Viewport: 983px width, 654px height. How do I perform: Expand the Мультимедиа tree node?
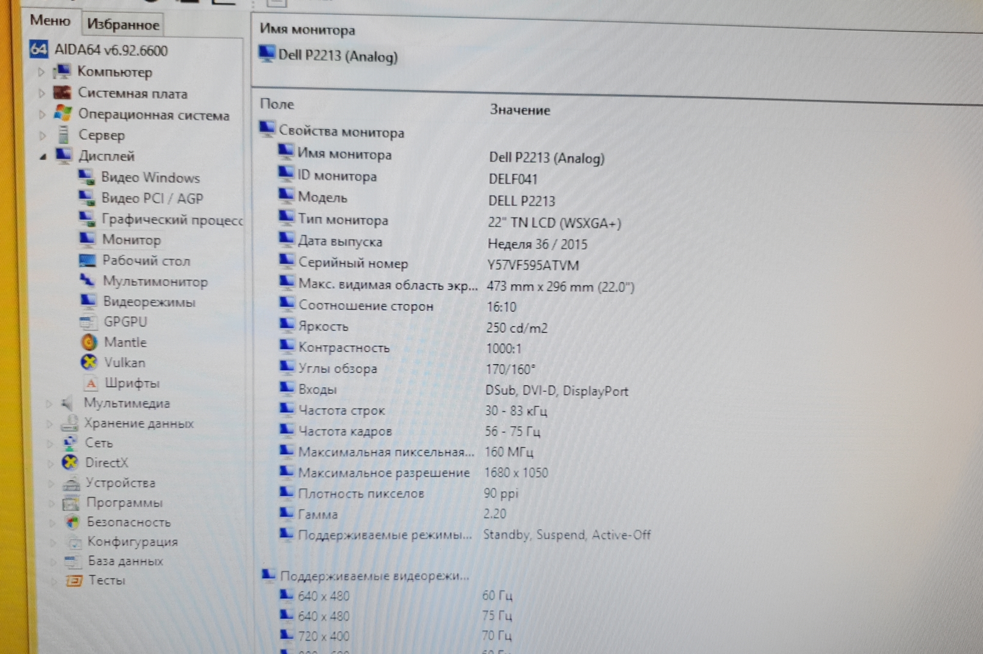click(x=49, y=403)
